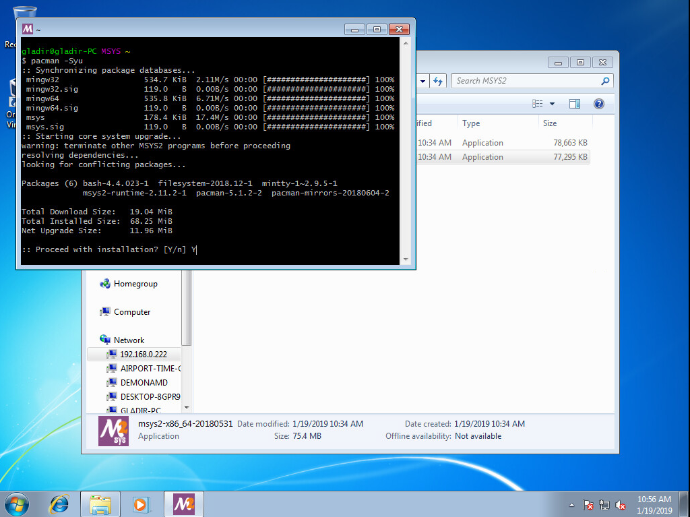Viewport: 690px width, 517px height.
Task: Open Windows Media Player from the taskbar
Action: (142, 504)
